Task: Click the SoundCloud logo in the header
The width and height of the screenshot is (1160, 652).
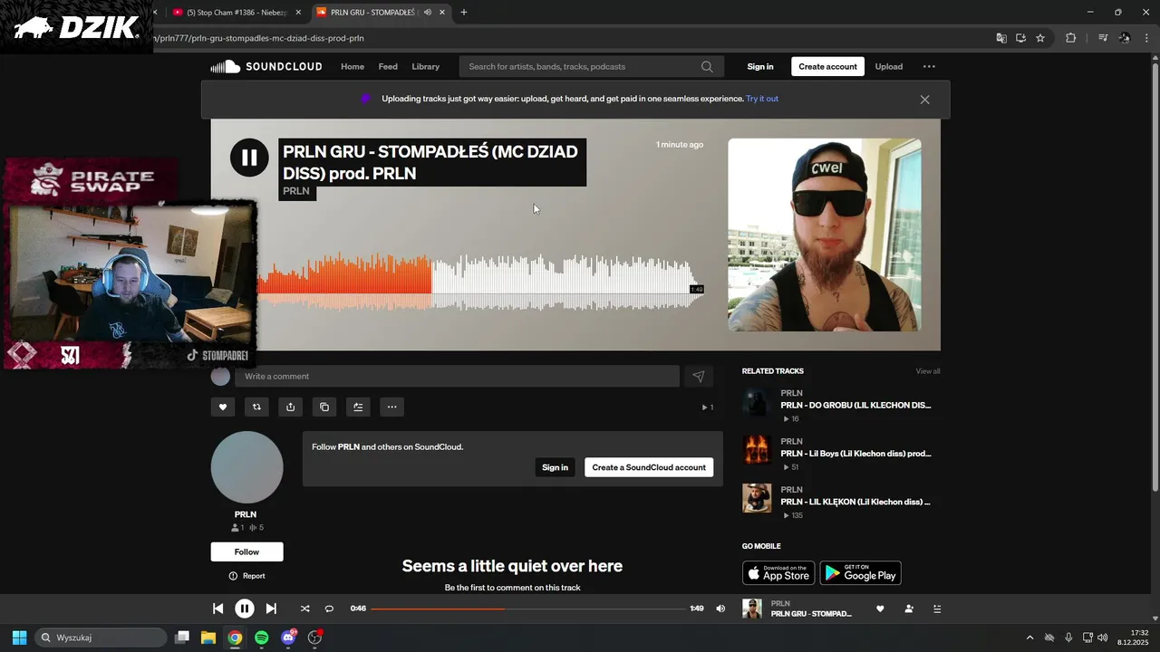Action: [x=266, y=66]
